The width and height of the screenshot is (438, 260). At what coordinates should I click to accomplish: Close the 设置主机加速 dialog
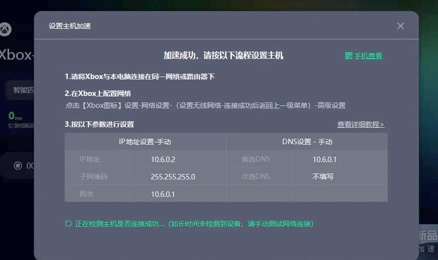pos(400,26)
